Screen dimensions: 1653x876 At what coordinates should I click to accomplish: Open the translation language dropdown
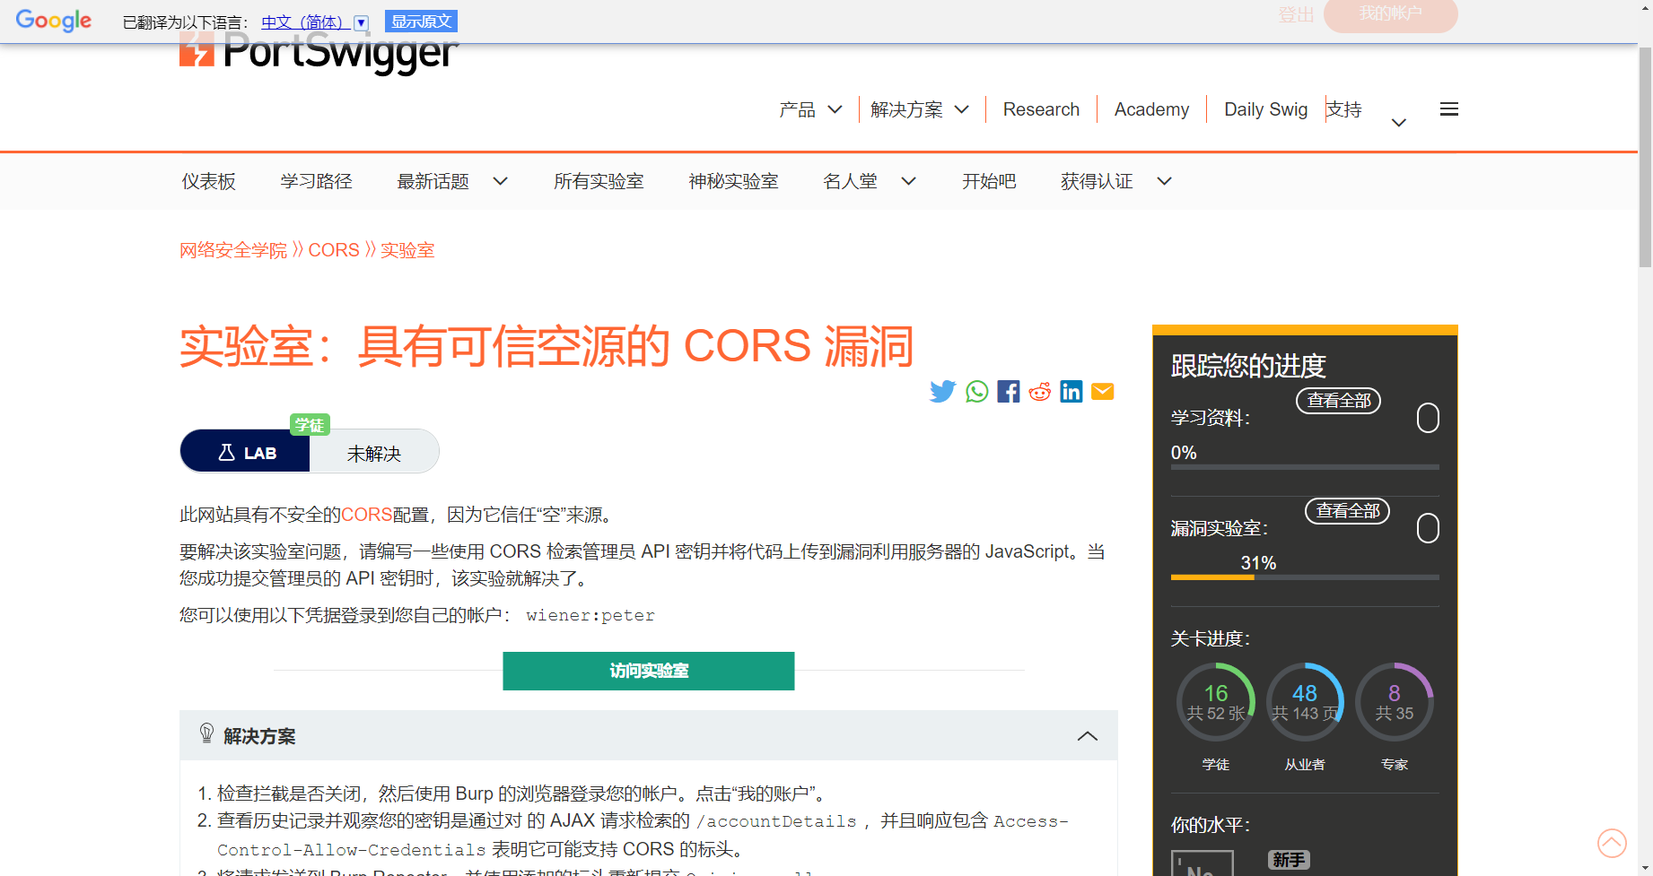point(361,23)
